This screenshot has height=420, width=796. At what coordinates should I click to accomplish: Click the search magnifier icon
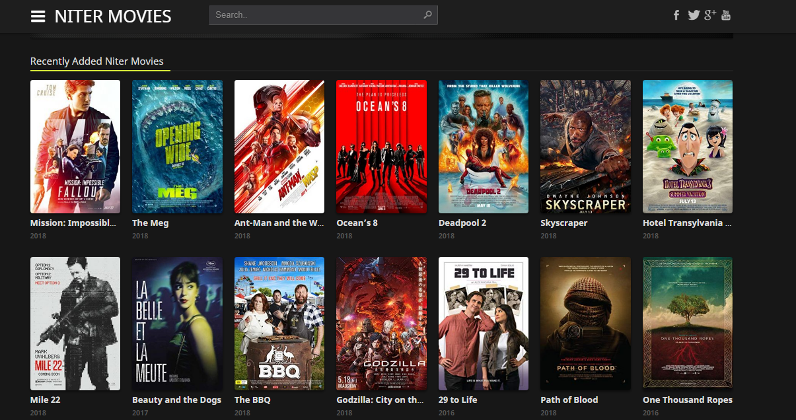pos(427,15)
